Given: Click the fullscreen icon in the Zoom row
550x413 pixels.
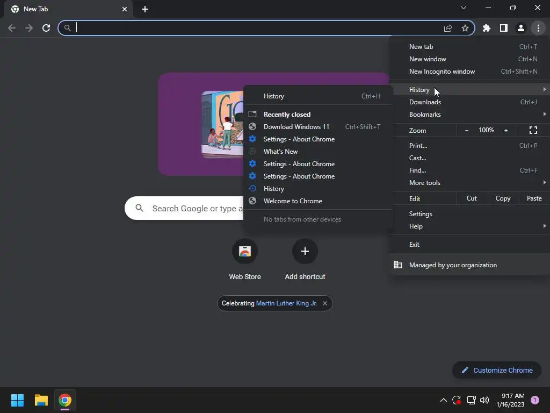Looking at the screenshot, I should coord(533,130).
